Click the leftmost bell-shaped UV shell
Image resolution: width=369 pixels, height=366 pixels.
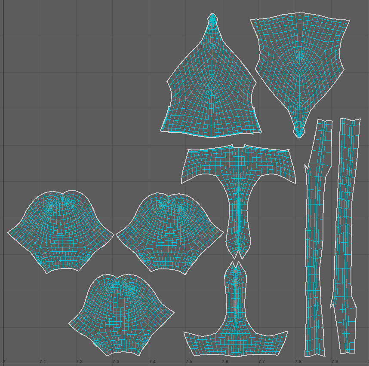tap(61, 233)
